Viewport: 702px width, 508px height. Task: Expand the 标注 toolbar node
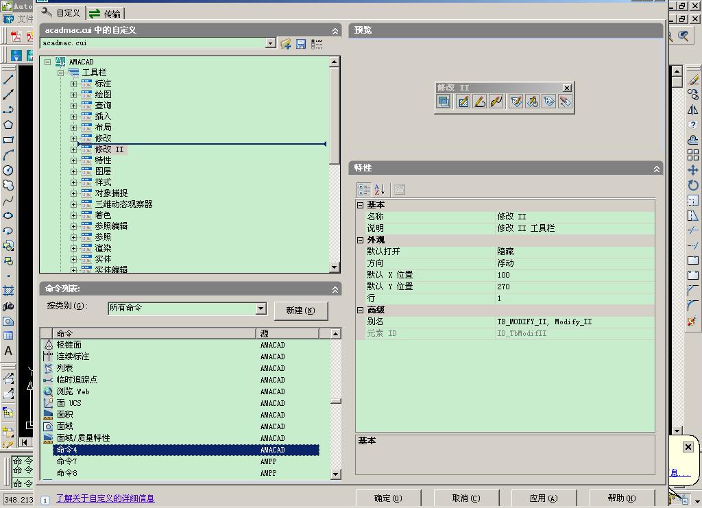pyautogui.click(x=74, y=84)
